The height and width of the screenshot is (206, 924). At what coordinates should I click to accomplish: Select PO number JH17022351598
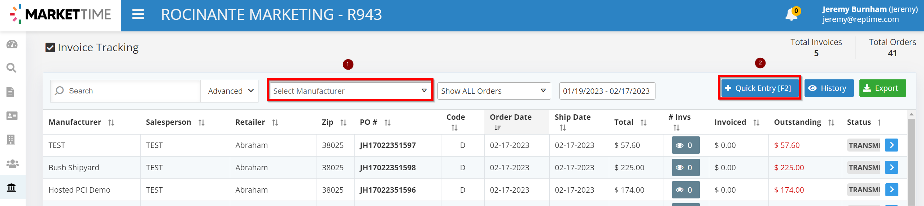pos(388,167)
